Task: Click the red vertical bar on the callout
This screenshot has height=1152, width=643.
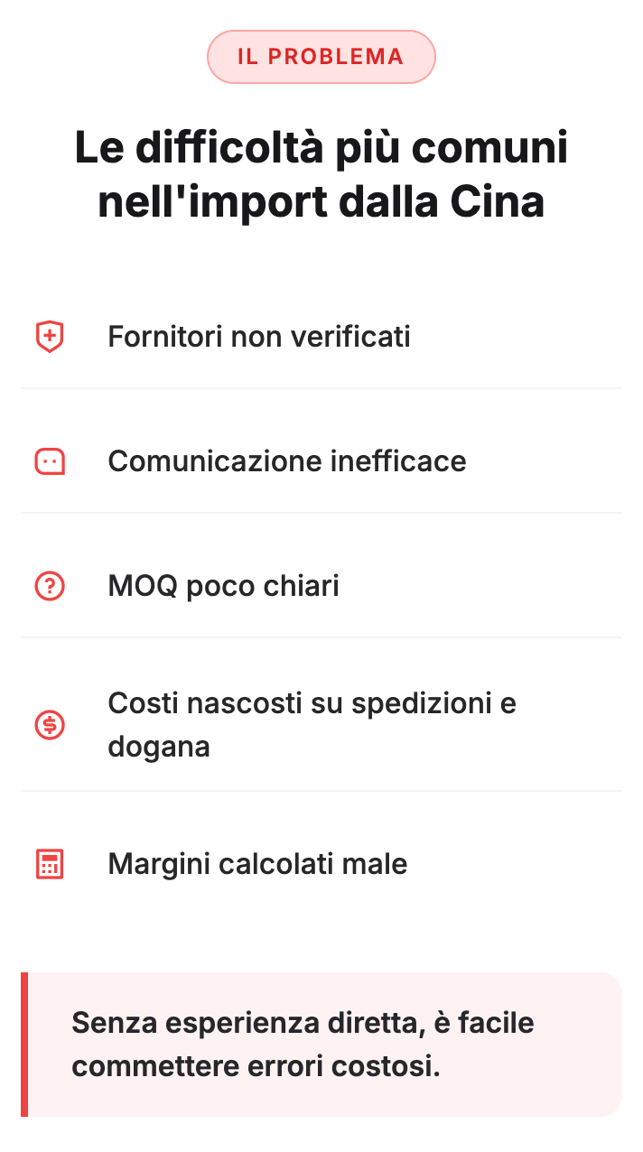Action: (x=24, y=1045)
